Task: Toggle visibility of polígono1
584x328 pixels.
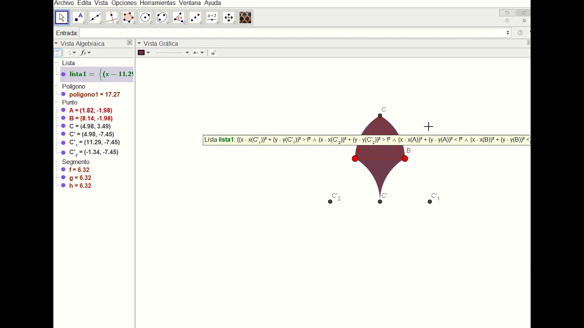Action: pos(63,94)
